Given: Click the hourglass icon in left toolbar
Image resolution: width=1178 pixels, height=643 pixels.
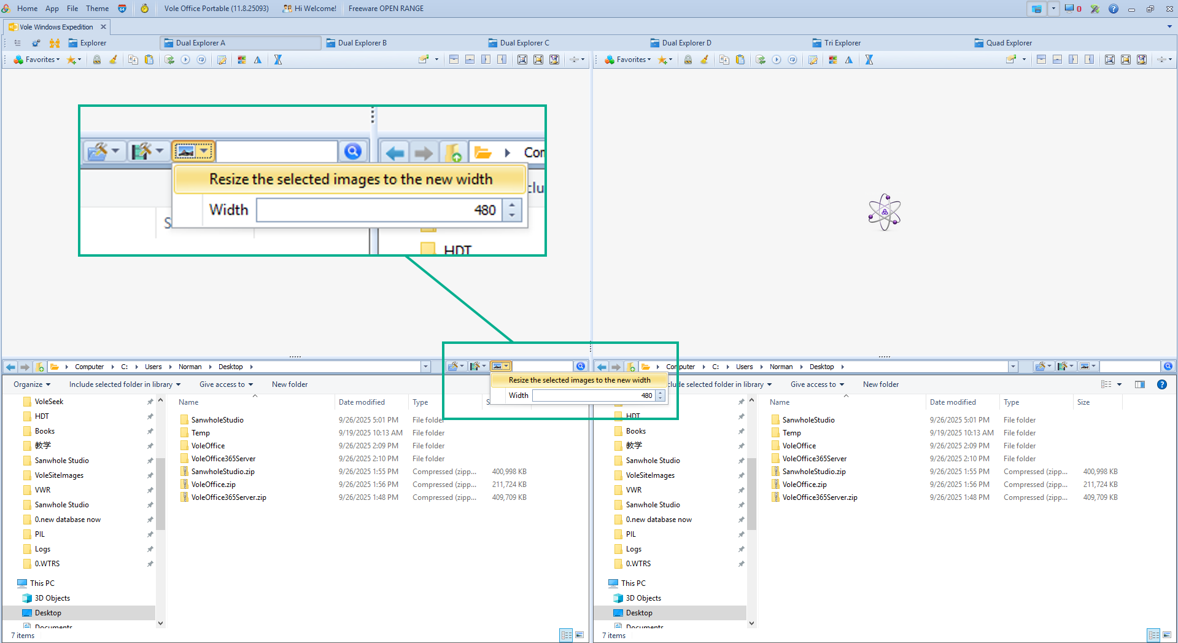Looking at the screenshot, I should [278, 60].
